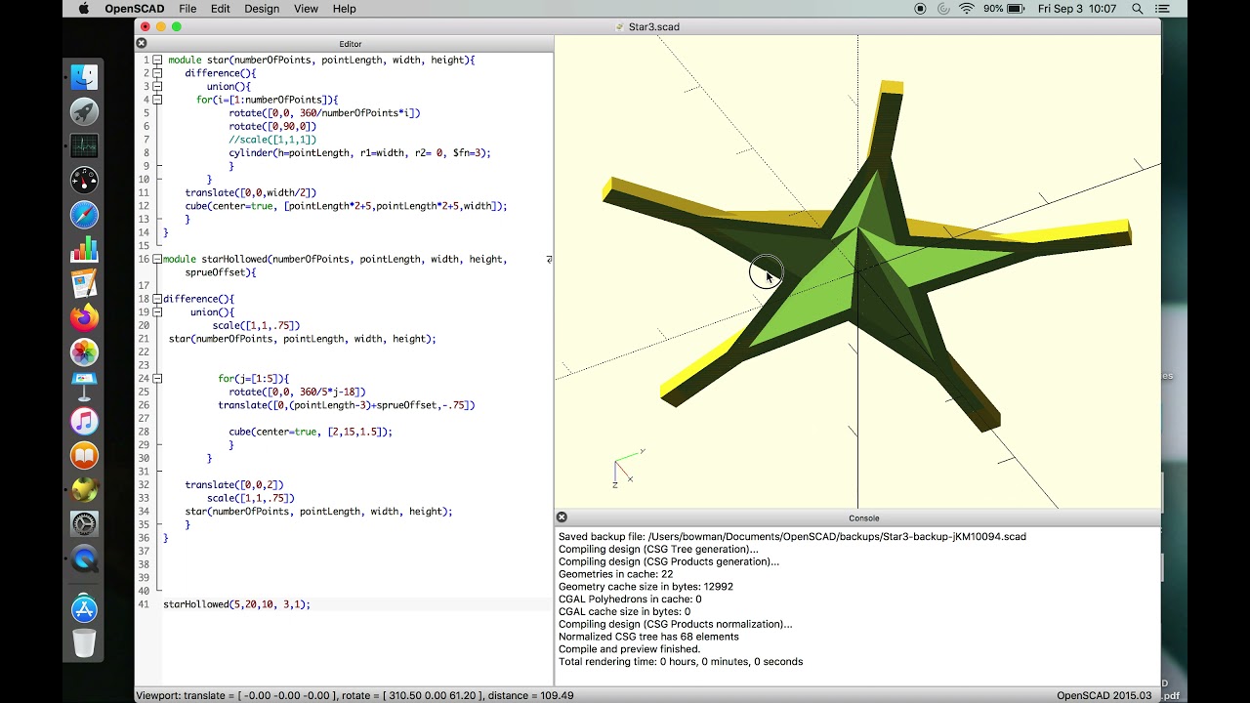The width and height of the screenshot is (1250, 703).
Task: Open Finder from the dock
Action: click(x=84, y=77)
